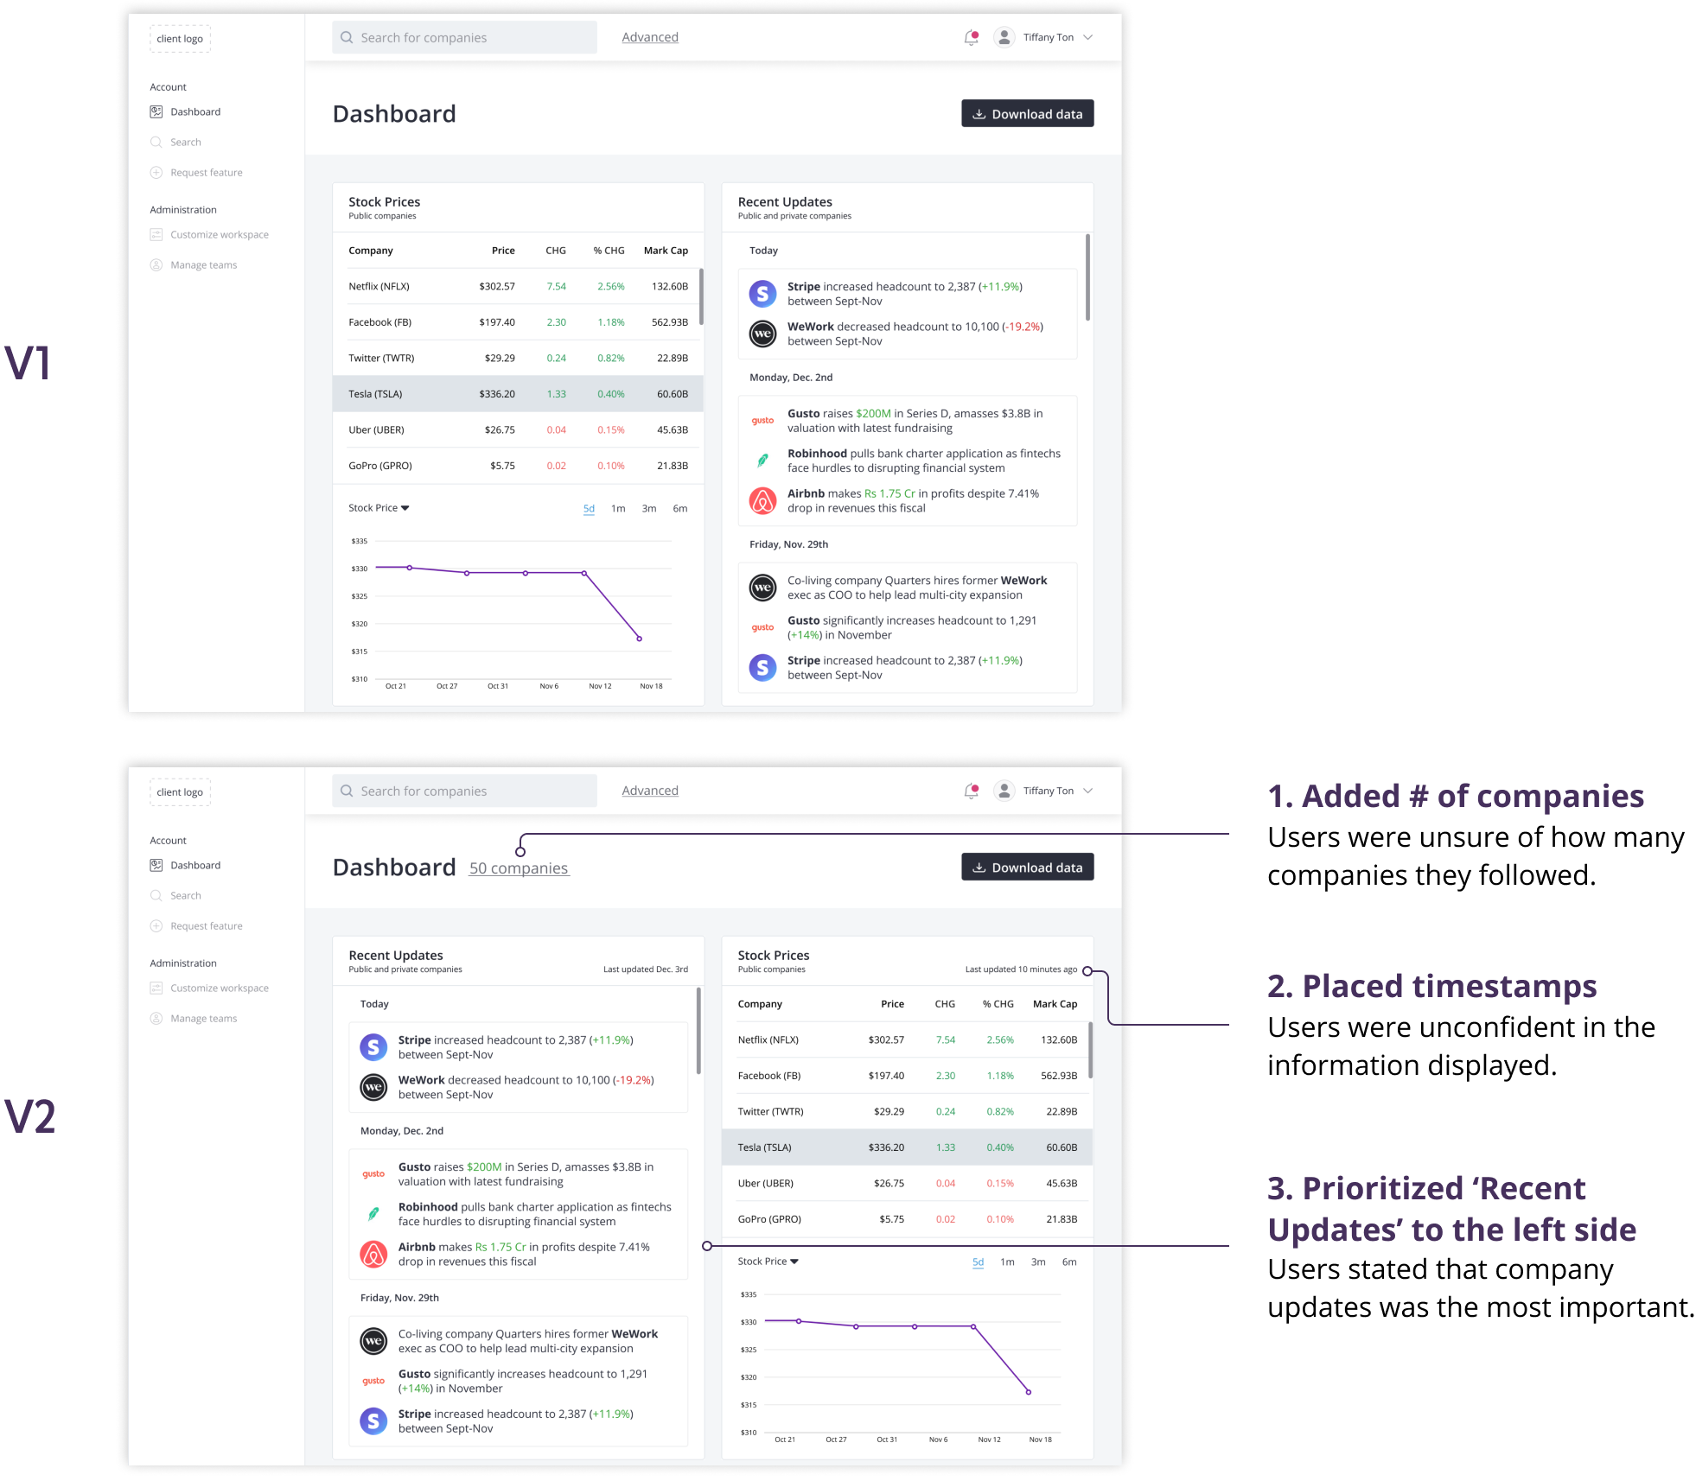Click Request feature plus icon in V2
1696x1481 pixels.
click(156, 925)
